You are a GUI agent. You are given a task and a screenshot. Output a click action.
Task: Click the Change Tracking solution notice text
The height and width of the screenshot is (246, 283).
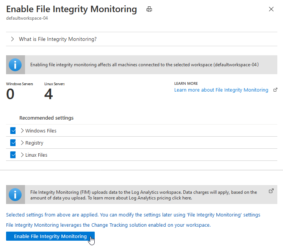(x=108, y=225)
